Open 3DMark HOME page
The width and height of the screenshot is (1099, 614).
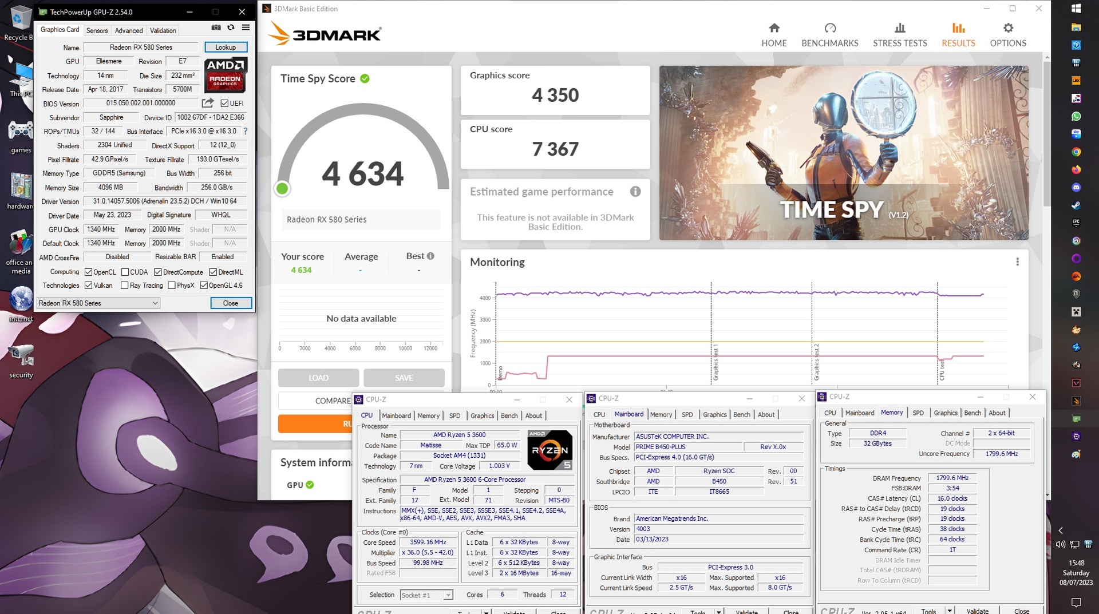pyautogui.click(x=774, y=35)
